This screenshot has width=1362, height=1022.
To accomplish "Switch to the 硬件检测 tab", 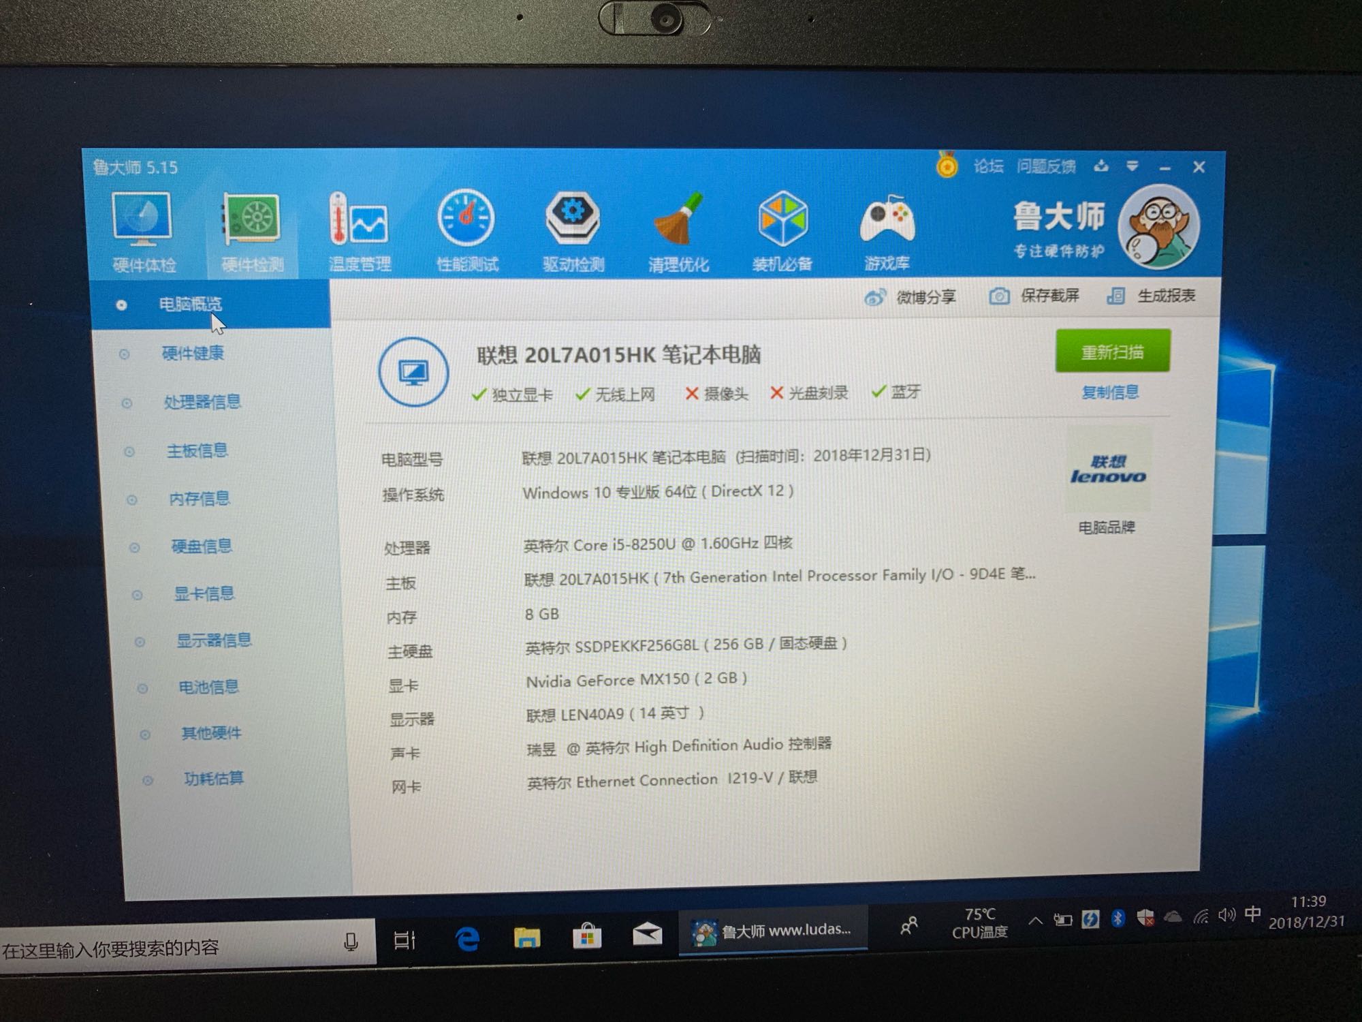I will (252, 232).
